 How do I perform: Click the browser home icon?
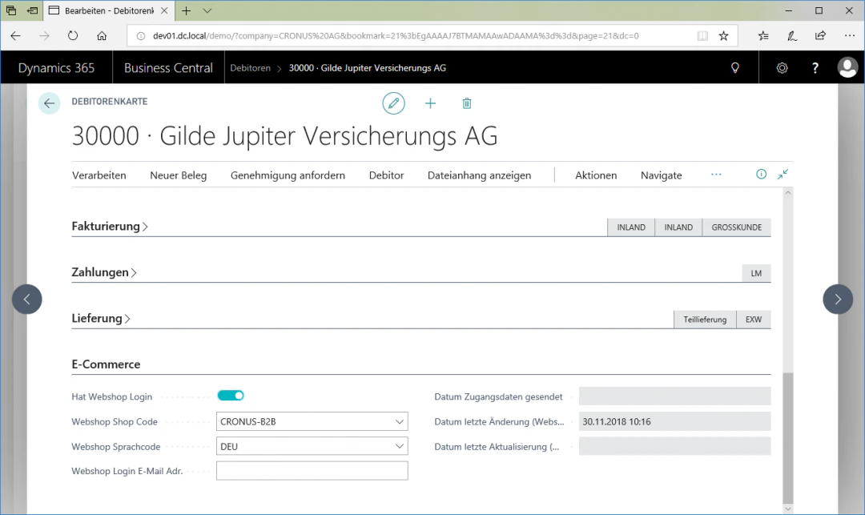click(102, 36)
